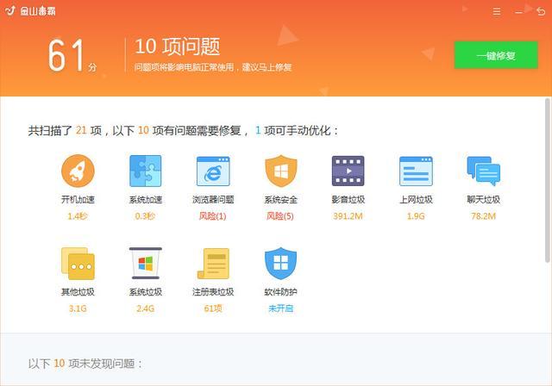Click the 风险(1) text under 浏览器问题

[213, 216]
